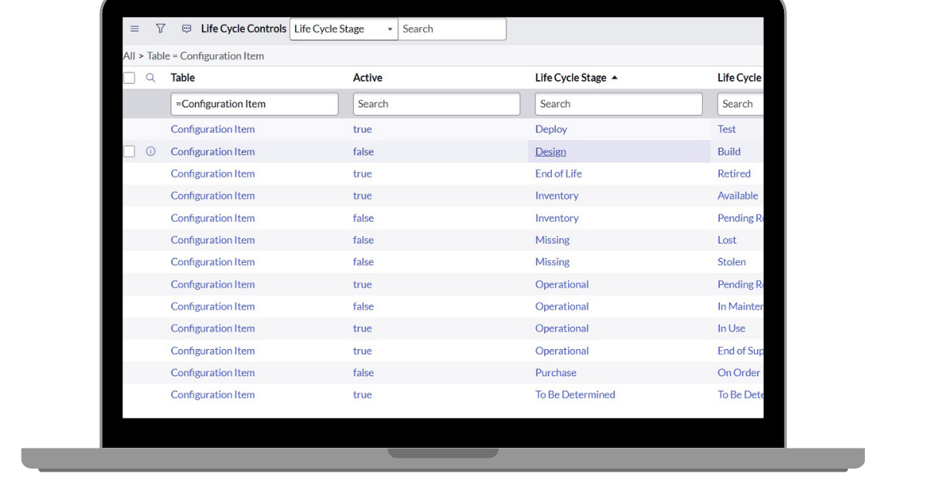
Task: Open the To Be Determined stage link
Action: point(575,395)
